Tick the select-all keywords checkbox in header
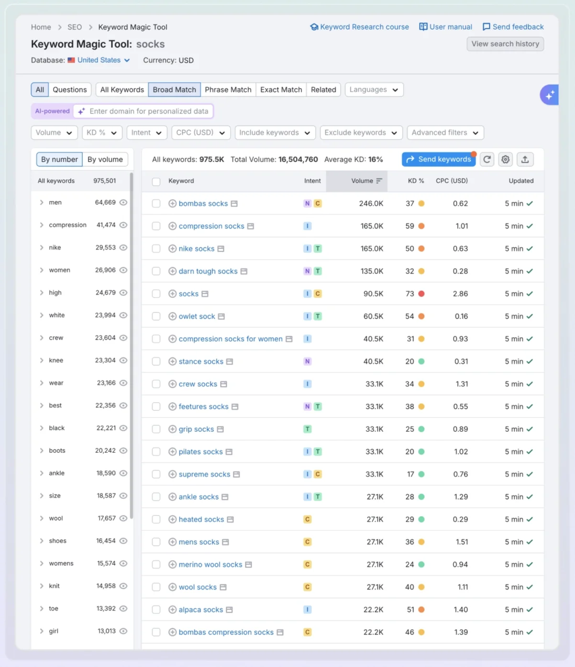The height and width of the screenshot is (667, 575). [156, 182]
